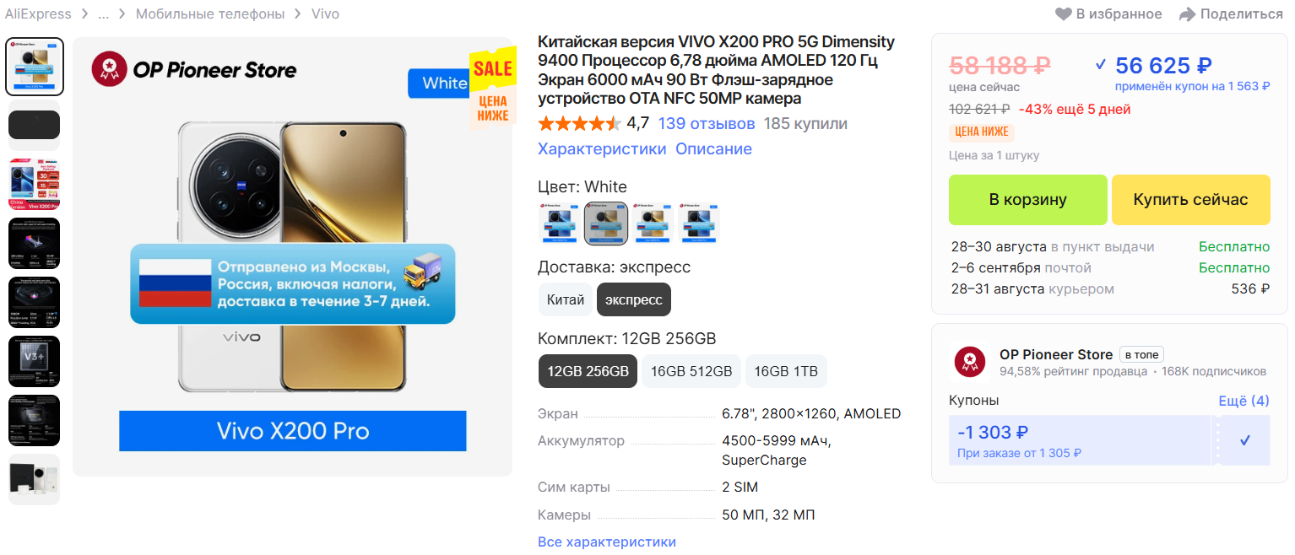The width and height of the screenshot is (1295, 555).
Task: Open the 139 отзывов reviews link
Action: click(707, 124)
